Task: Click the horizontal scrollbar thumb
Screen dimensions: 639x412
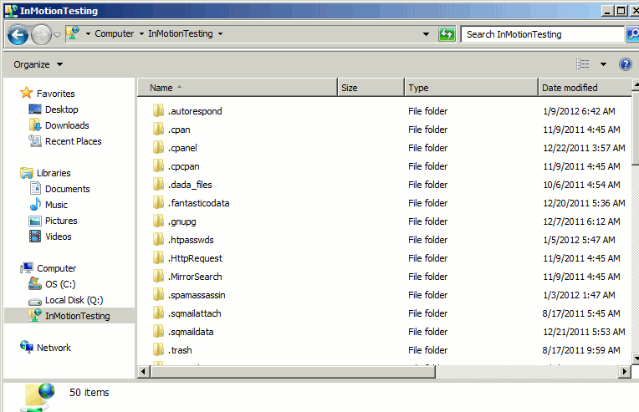Action: click(293, 372)
